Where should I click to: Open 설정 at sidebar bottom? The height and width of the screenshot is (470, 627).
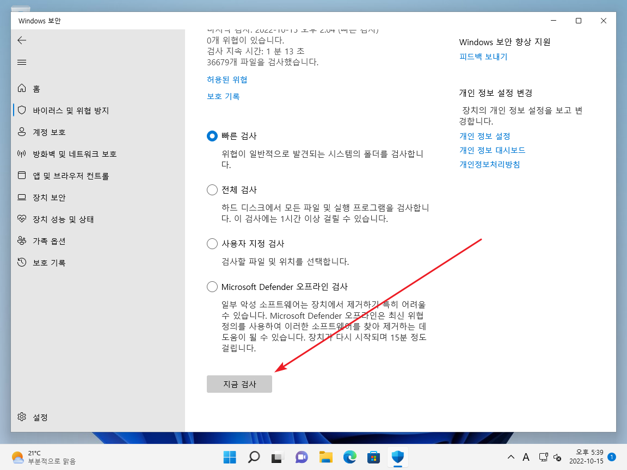[x=99, y=417]
